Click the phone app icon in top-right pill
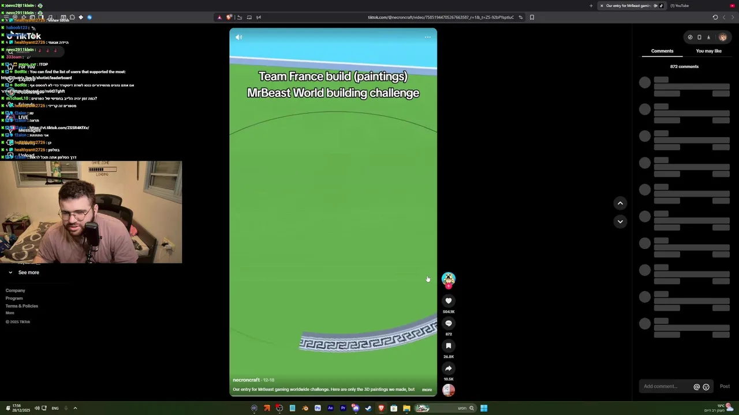 click(699, 37)
